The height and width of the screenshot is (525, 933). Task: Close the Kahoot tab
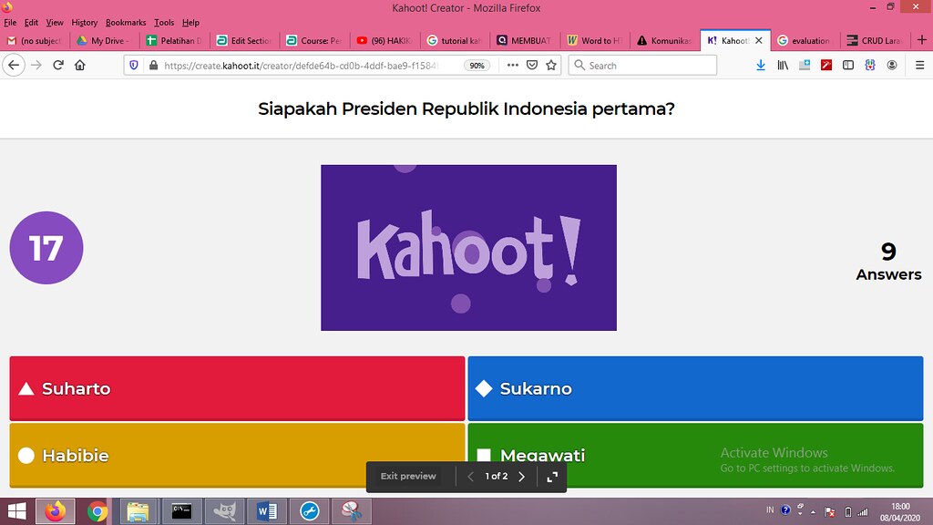coord(759,40)
